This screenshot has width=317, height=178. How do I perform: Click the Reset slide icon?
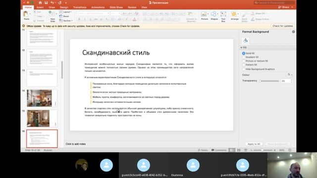click(x=61, y=16)
